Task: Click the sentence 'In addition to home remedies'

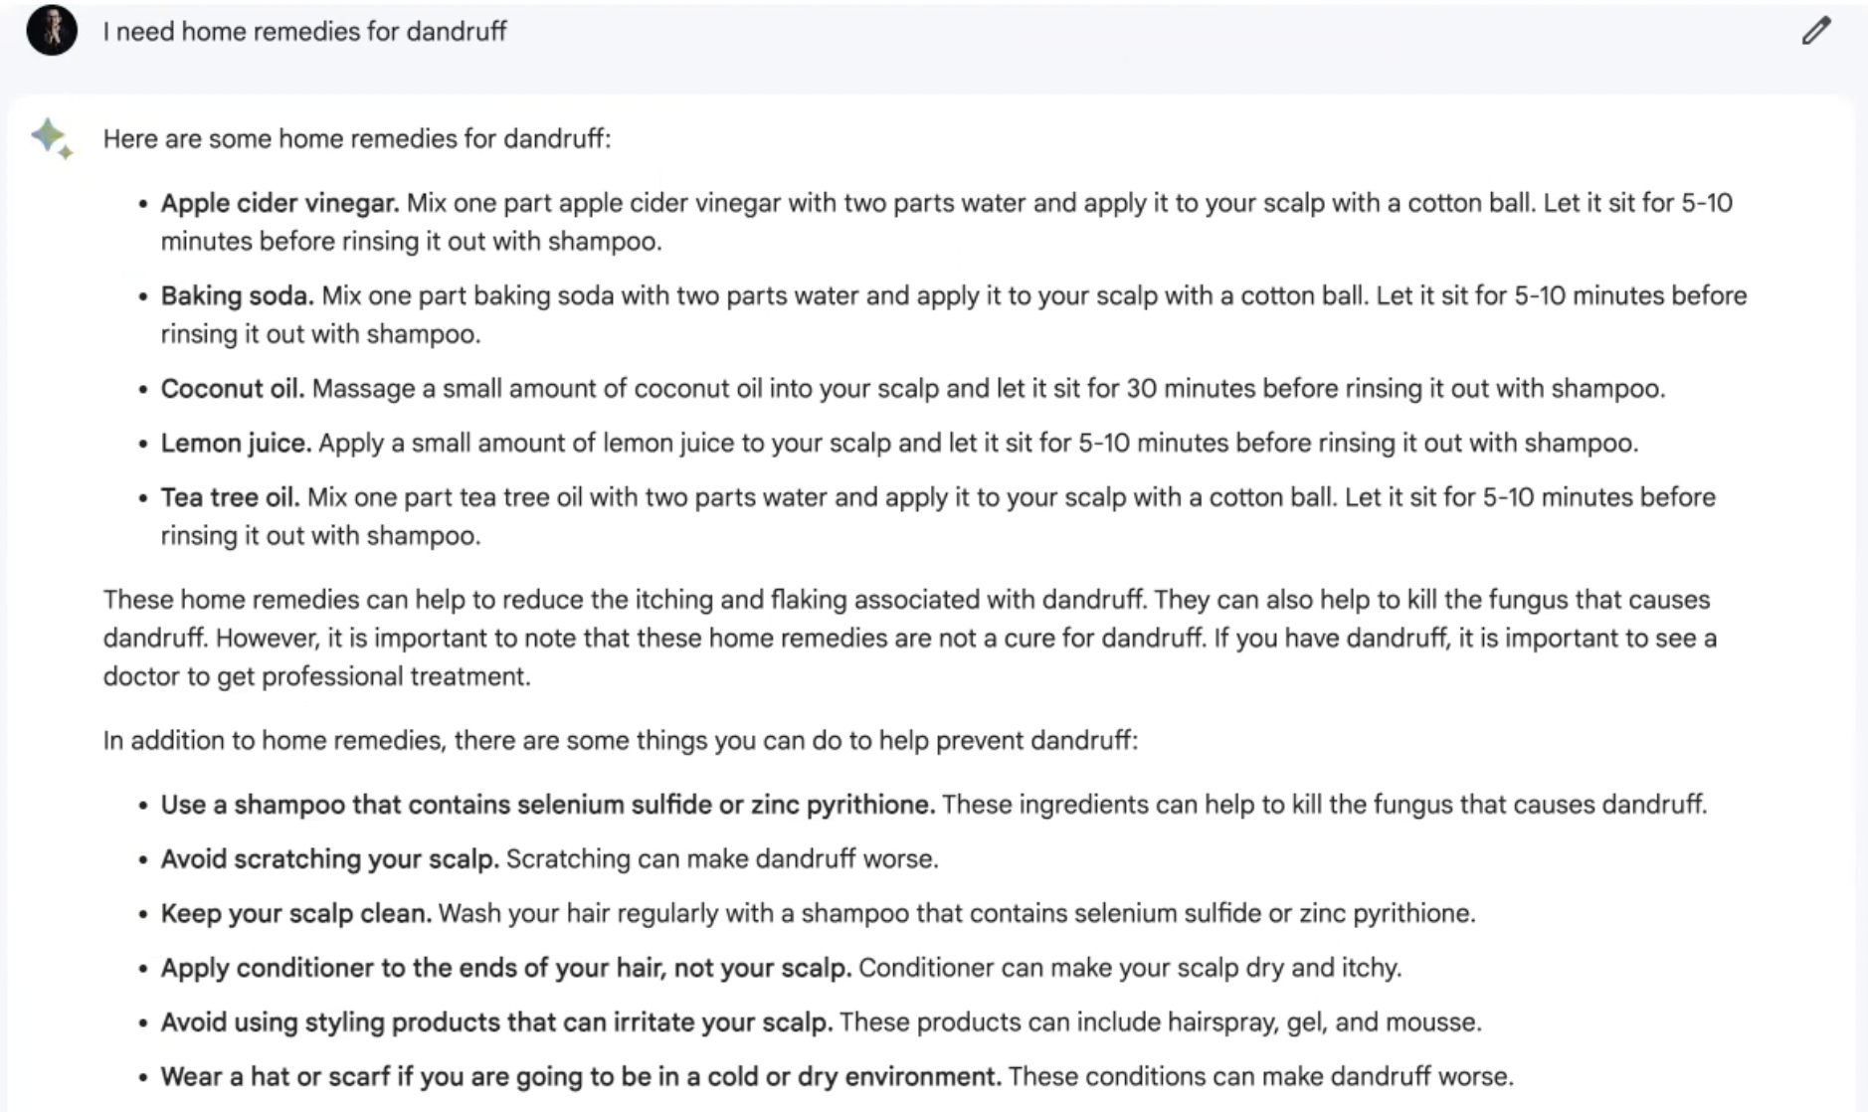Action: (x=620, y=740)
